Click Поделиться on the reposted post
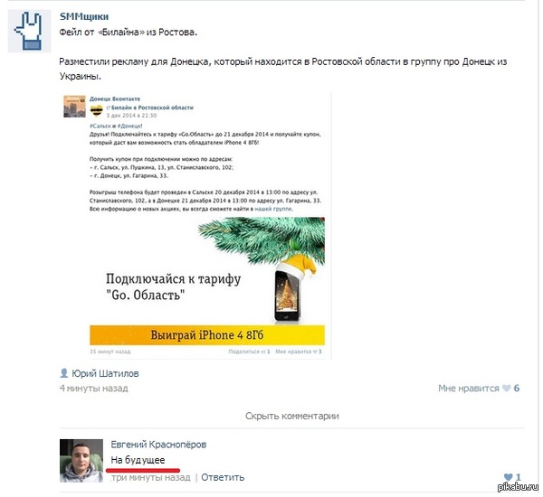Image resolution: width=543 pixels, height=497 pixels. pos(248,352)
